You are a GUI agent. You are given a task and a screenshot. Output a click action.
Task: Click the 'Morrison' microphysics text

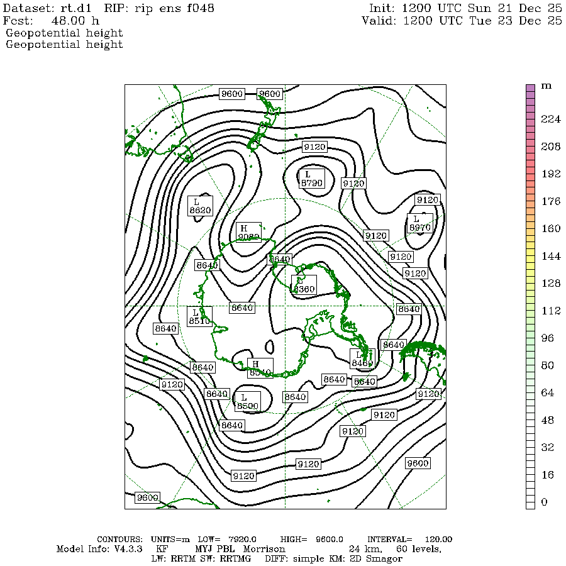pos(264,549)
